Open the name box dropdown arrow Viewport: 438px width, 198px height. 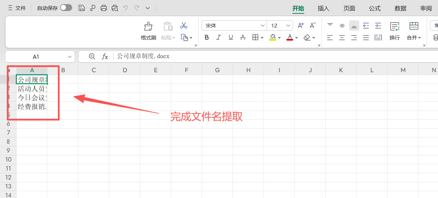point(70,56)
